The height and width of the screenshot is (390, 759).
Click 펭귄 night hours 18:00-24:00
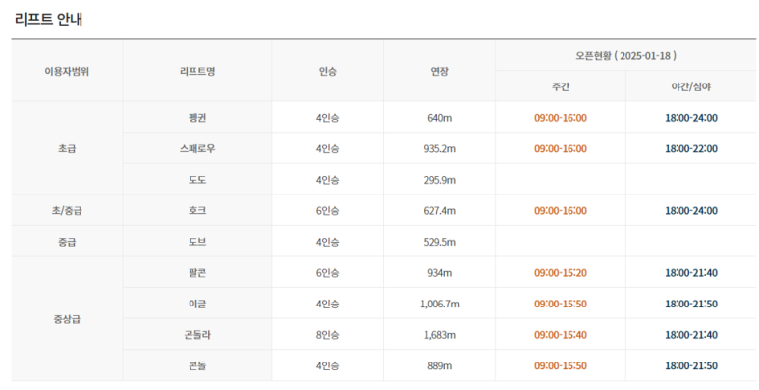(x=691, y=118)
